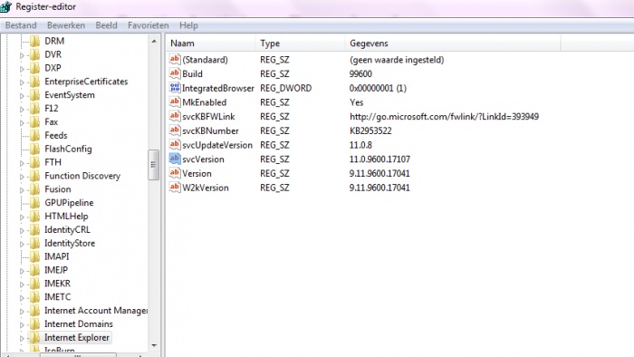Click the Feeds key folder icon

(35, 135)
